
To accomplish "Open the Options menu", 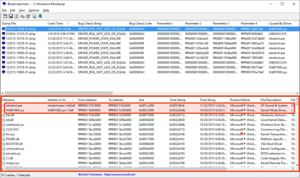I will 34,10.
